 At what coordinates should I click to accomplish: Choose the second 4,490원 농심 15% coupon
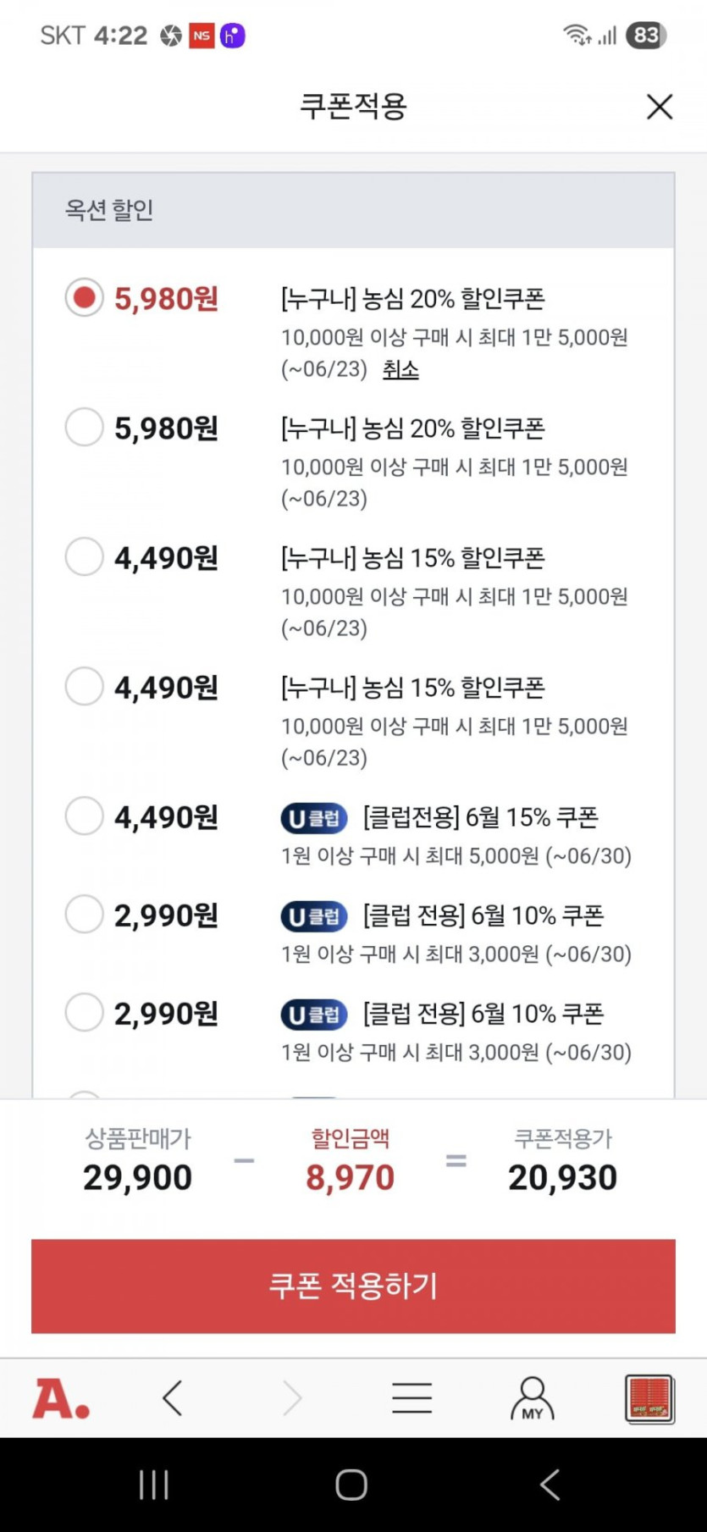pyautogui.click(x=85, y=686)
